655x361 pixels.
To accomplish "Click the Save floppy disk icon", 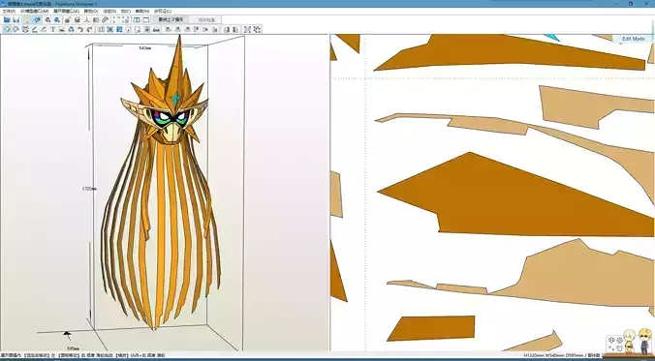I will click(16, 19).
